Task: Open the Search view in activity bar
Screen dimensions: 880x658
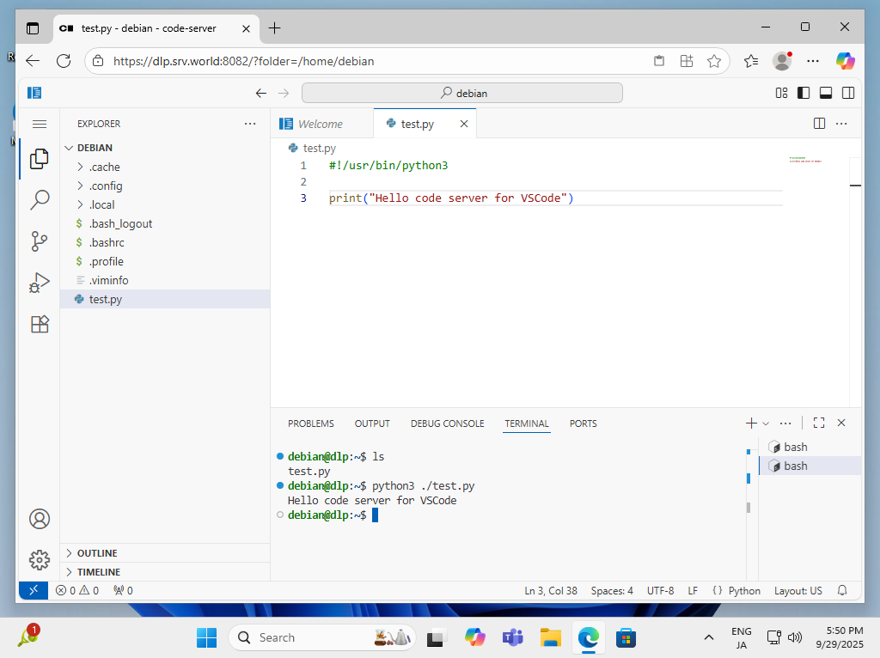Action: pos(40,200)
